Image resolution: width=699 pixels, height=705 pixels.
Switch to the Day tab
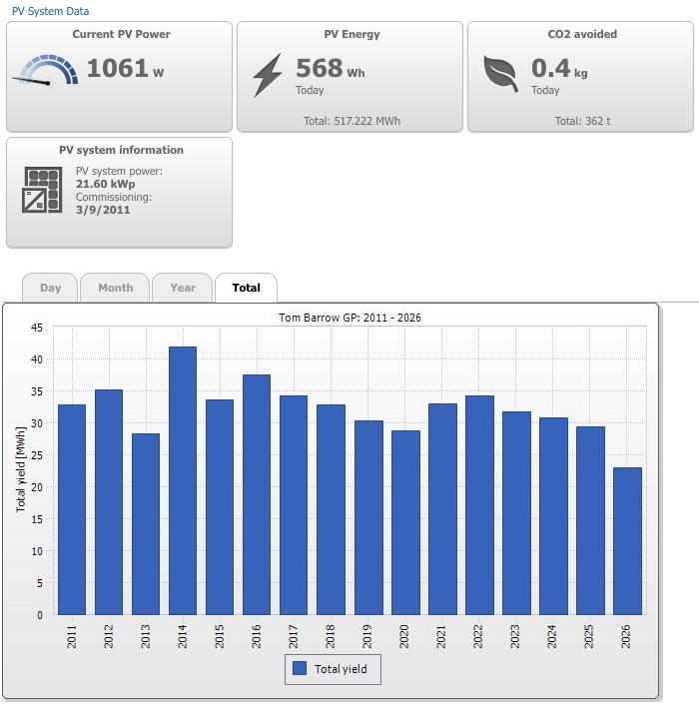pos(50,288)
